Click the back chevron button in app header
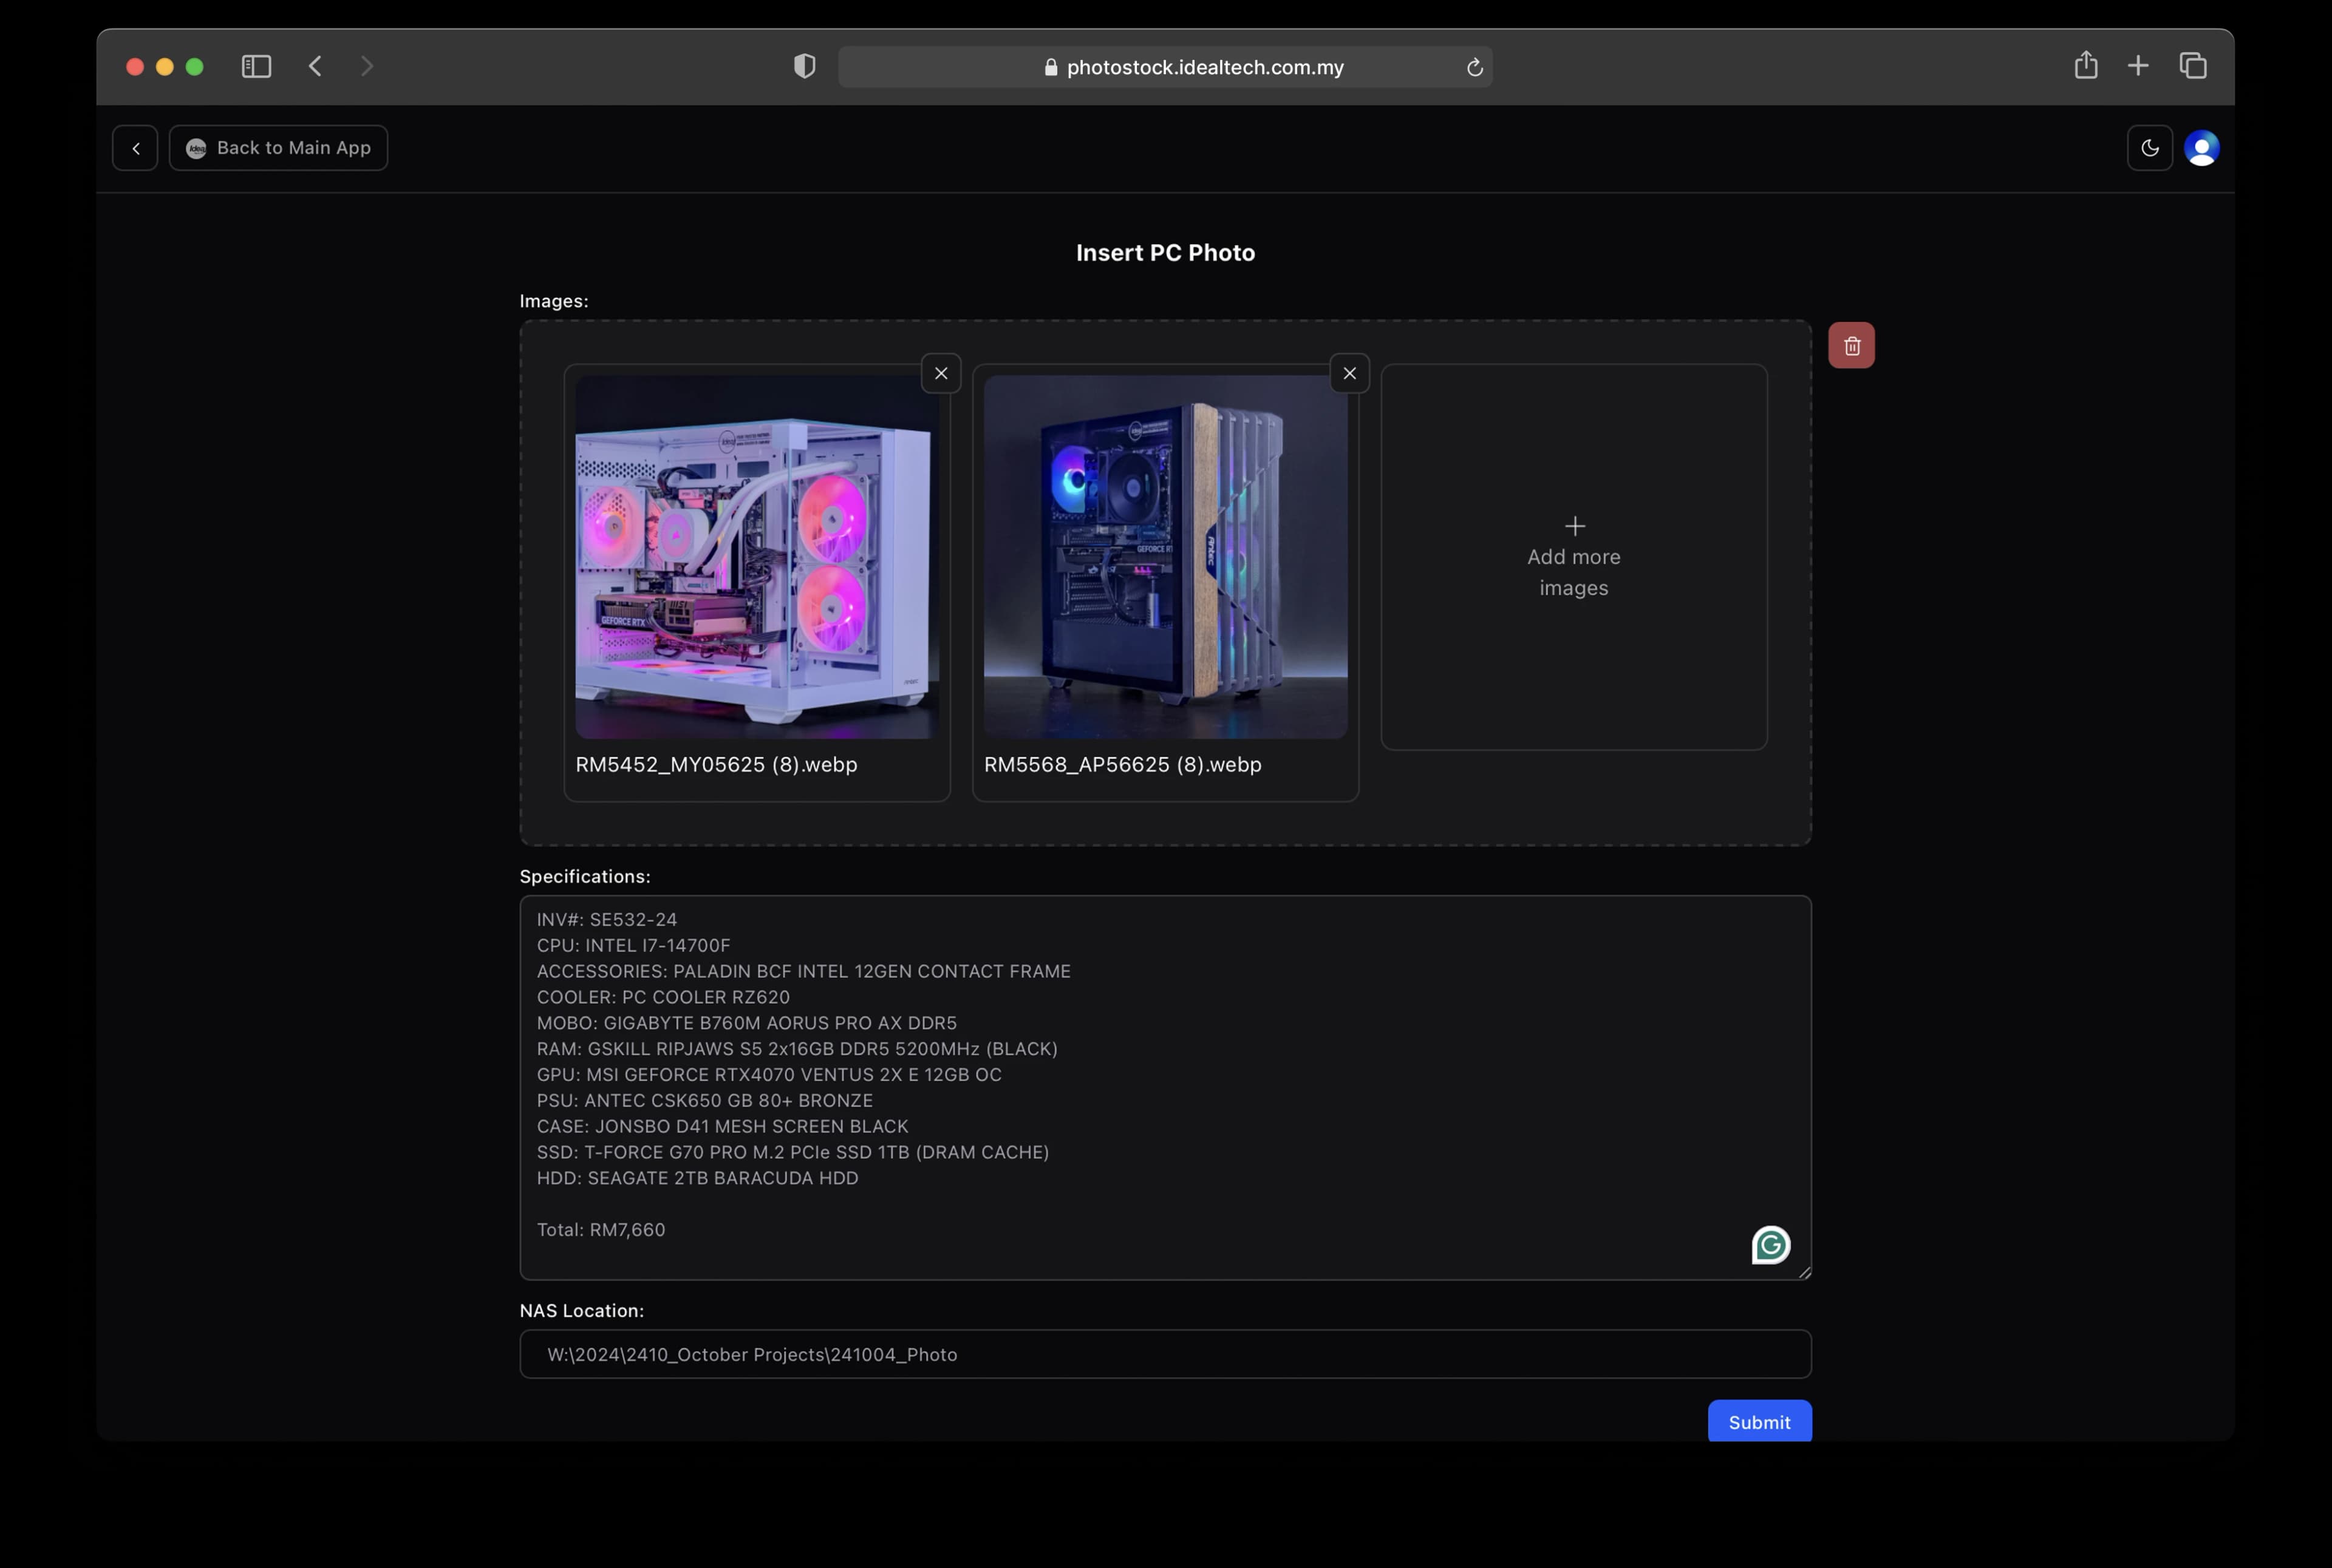The image size is (2332, 1568). [x=135, y=148]
